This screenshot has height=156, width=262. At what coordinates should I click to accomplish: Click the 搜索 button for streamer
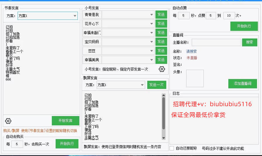click(249, 42)
